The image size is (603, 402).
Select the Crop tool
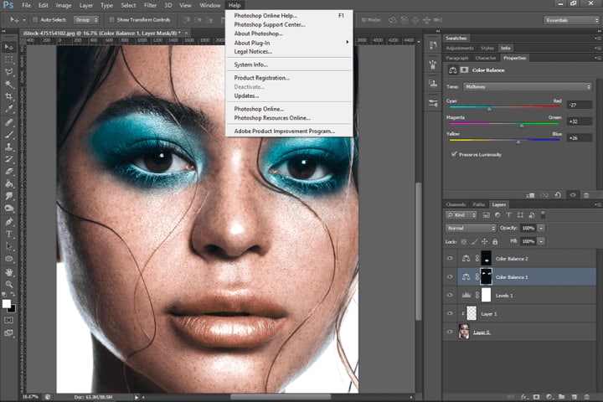[x=9, y=96]
